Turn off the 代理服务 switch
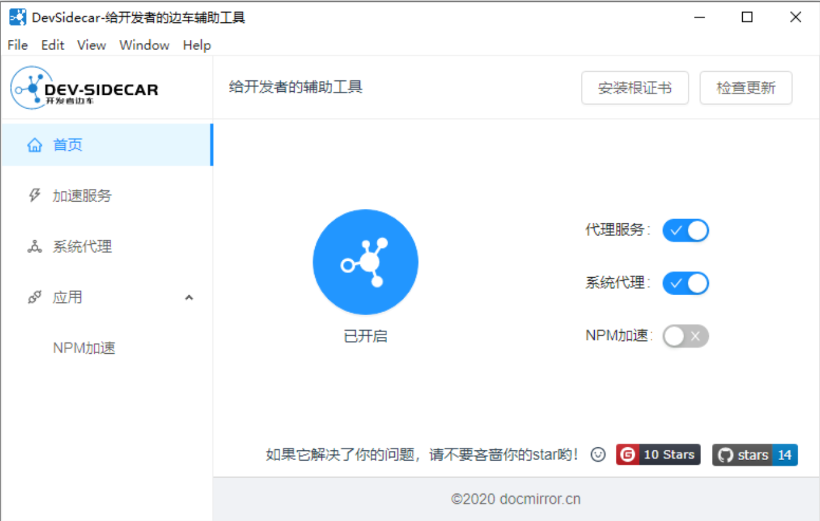 (685, 231)
